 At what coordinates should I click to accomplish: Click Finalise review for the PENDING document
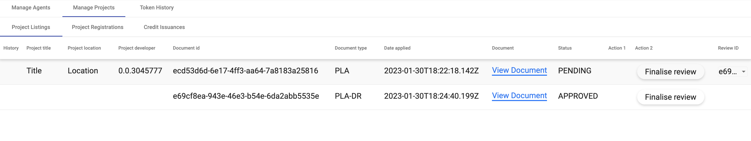(670, 72)
